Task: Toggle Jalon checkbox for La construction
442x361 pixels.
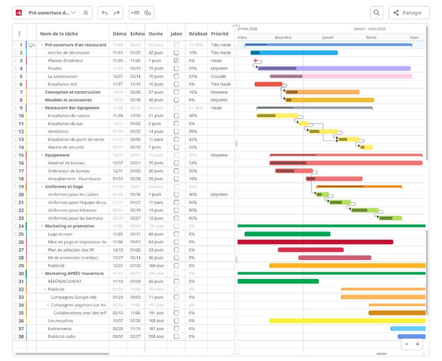Action: click(177, 77)
